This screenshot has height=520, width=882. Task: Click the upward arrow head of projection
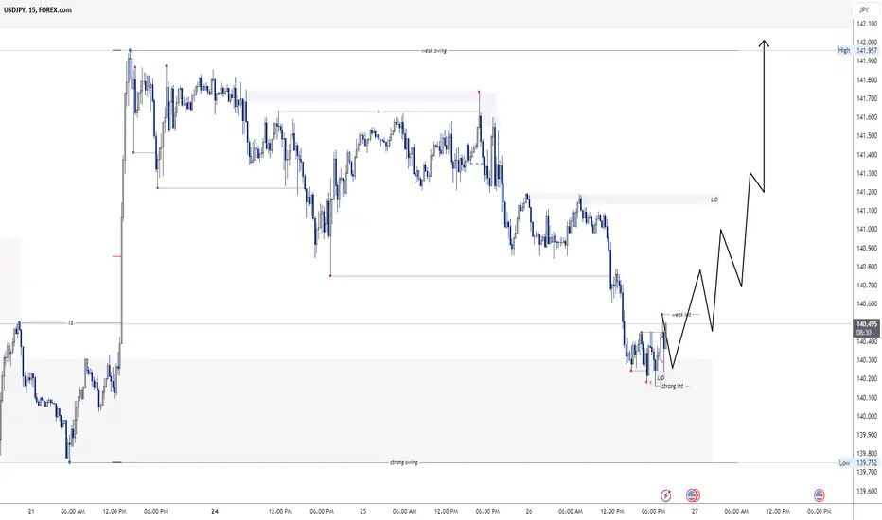[764, 43]
